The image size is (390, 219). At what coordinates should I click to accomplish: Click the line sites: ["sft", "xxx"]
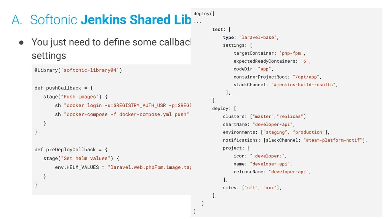click(252, 188)
